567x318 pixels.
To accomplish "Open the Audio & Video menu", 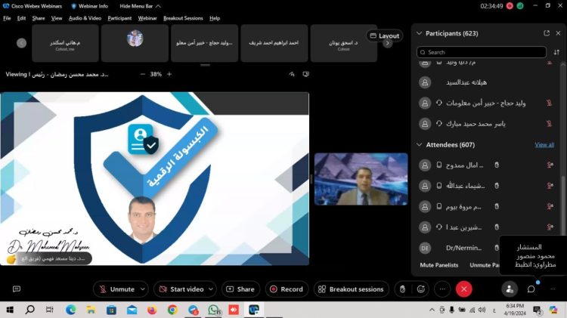I will (x=85, y=18).
